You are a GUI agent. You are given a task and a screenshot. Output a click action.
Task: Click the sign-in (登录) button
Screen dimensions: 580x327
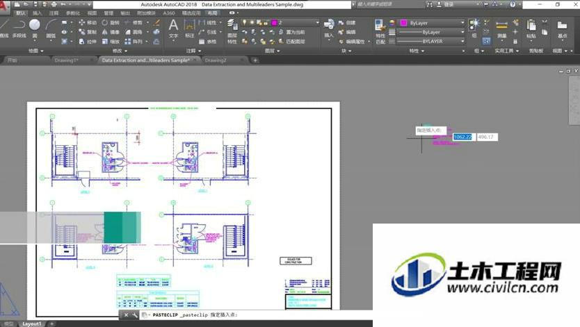click(446, 4)
